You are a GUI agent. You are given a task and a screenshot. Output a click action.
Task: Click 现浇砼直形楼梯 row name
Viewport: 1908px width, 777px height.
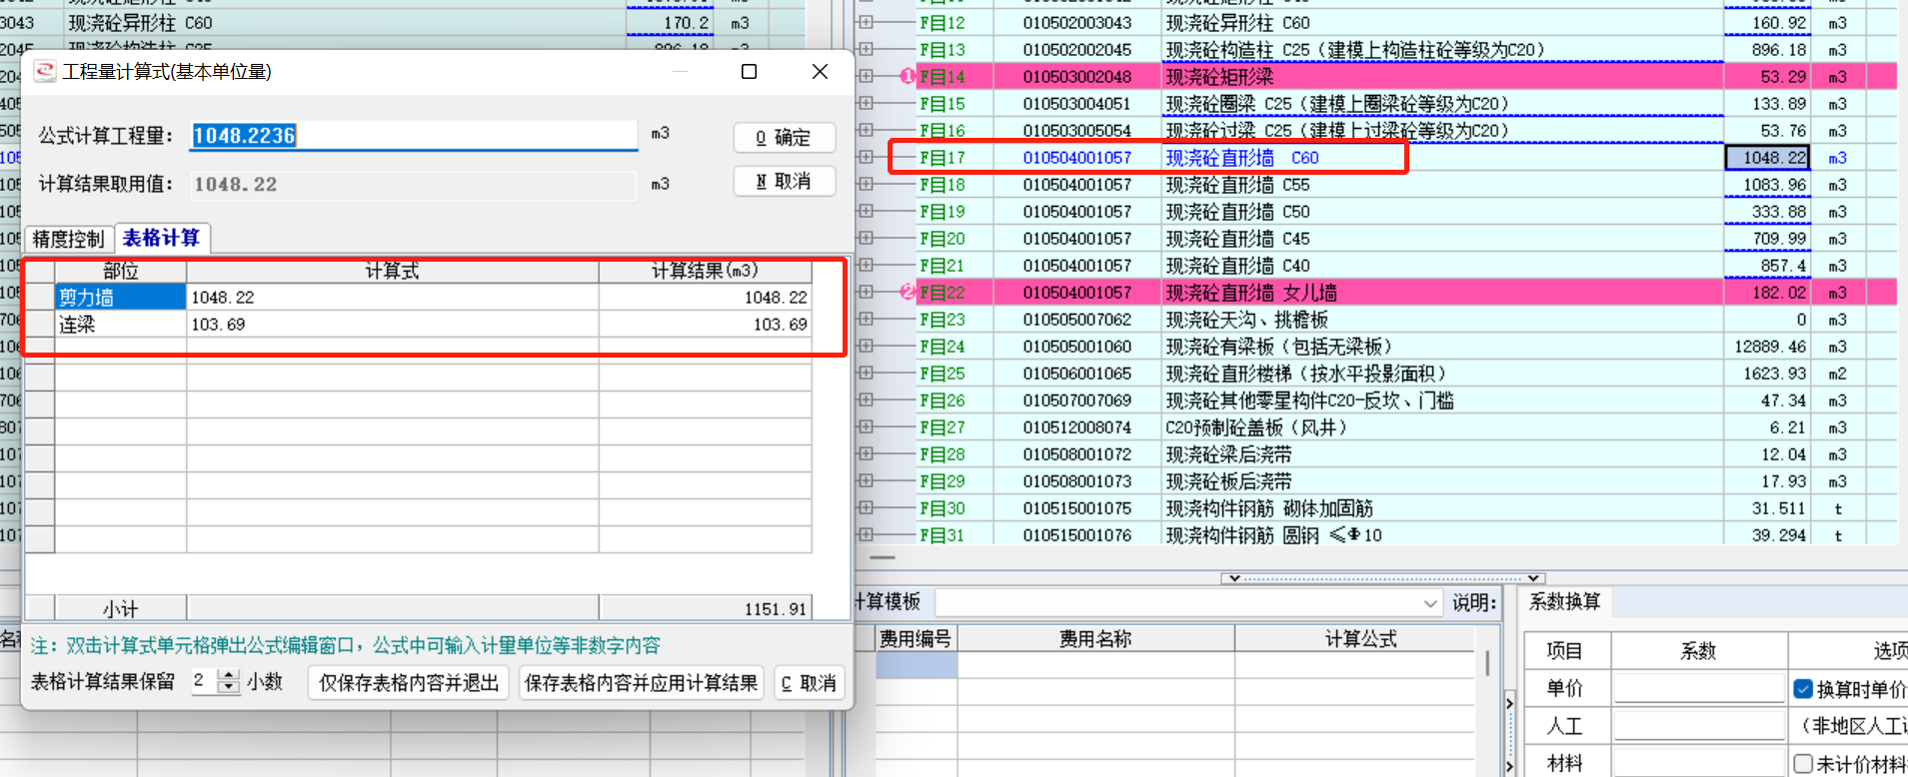1306,373
